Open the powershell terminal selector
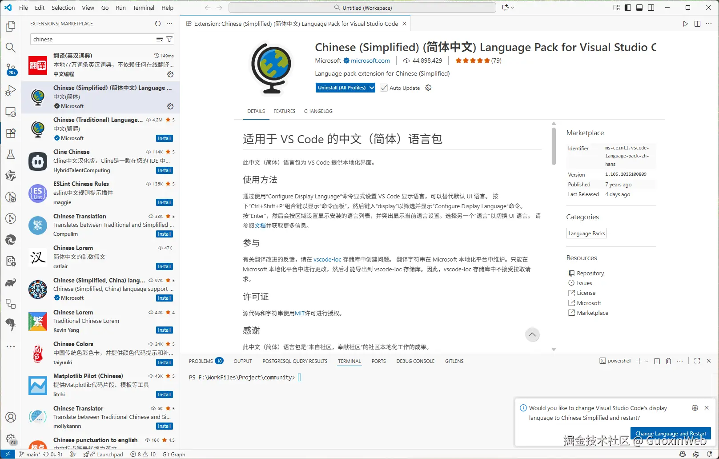The height and width of the screenshot is (459, 719). coord(615,361)
